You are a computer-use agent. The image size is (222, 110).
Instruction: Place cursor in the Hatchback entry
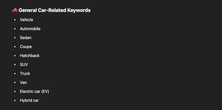30,55
